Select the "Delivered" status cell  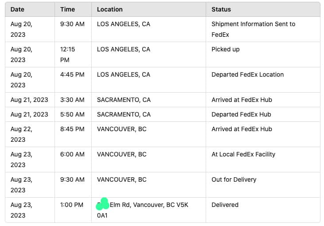pyautogui.click(x=225, y=205)
